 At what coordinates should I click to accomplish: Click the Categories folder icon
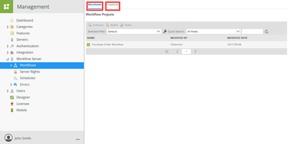click(12, 27)
